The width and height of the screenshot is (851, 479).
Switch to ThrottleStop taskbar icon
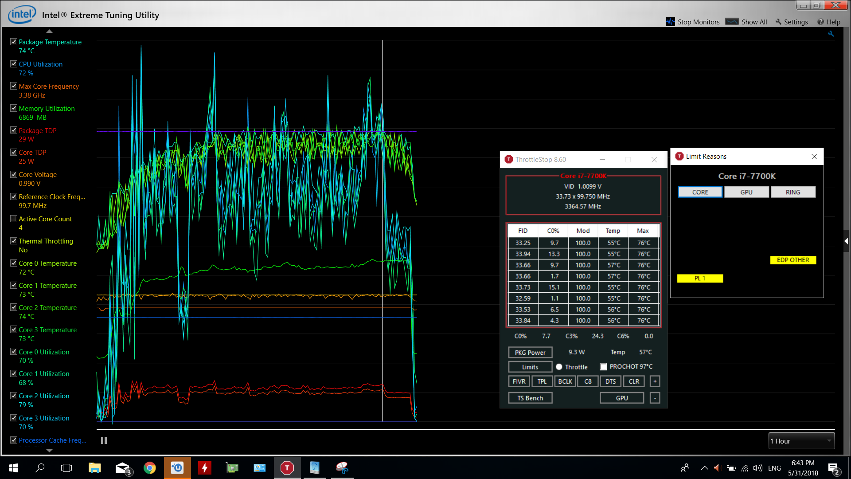point(287,468)
